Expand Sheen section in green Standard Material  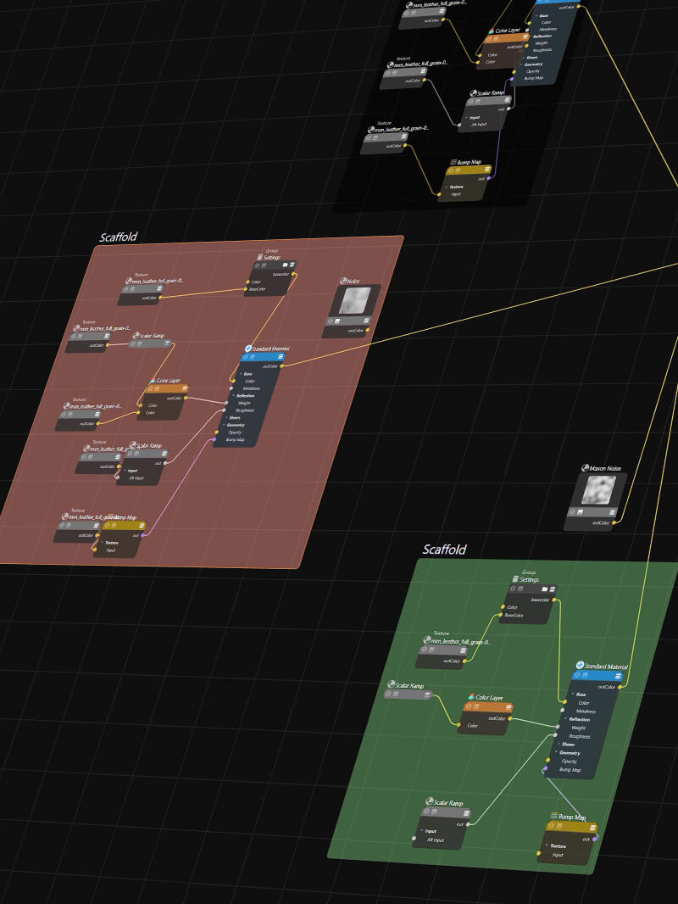559,744
